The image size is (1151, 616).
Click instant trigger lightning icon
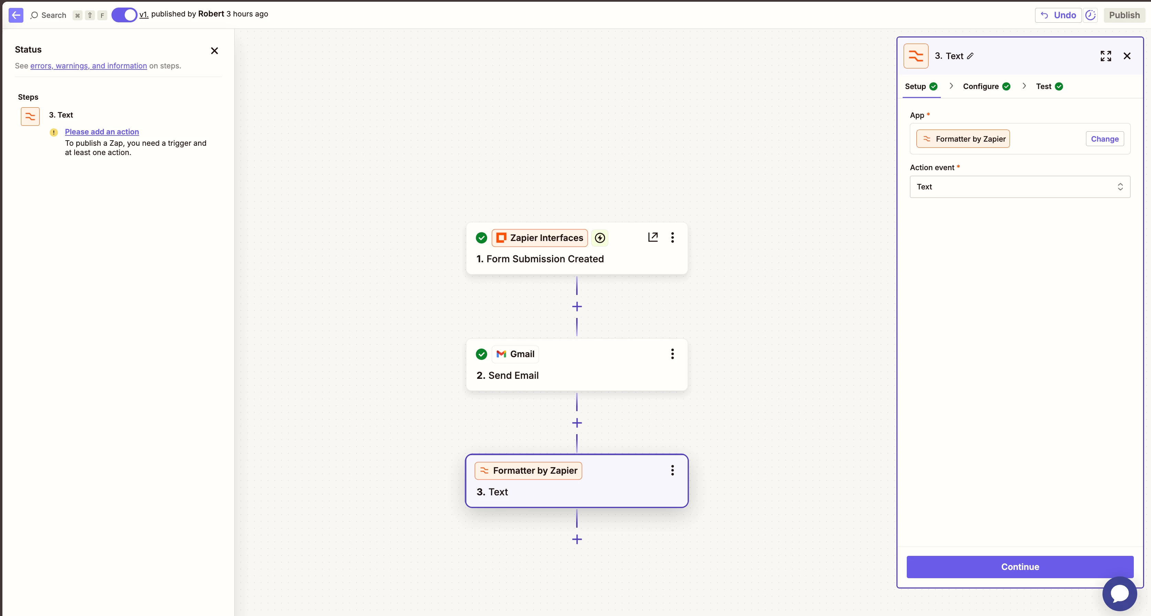(600, 238)
